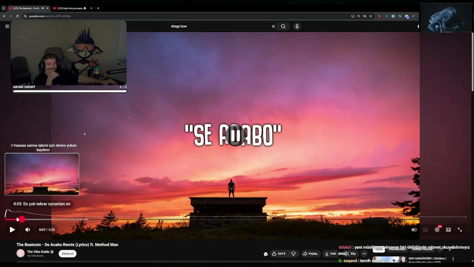Click the sparkle icon left of like button

(x=266, y=254)
